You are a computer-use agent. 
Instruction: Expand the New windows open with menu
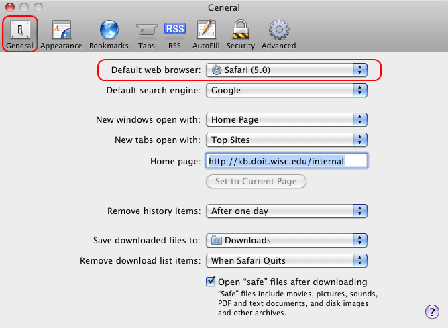tap(286, 119)
